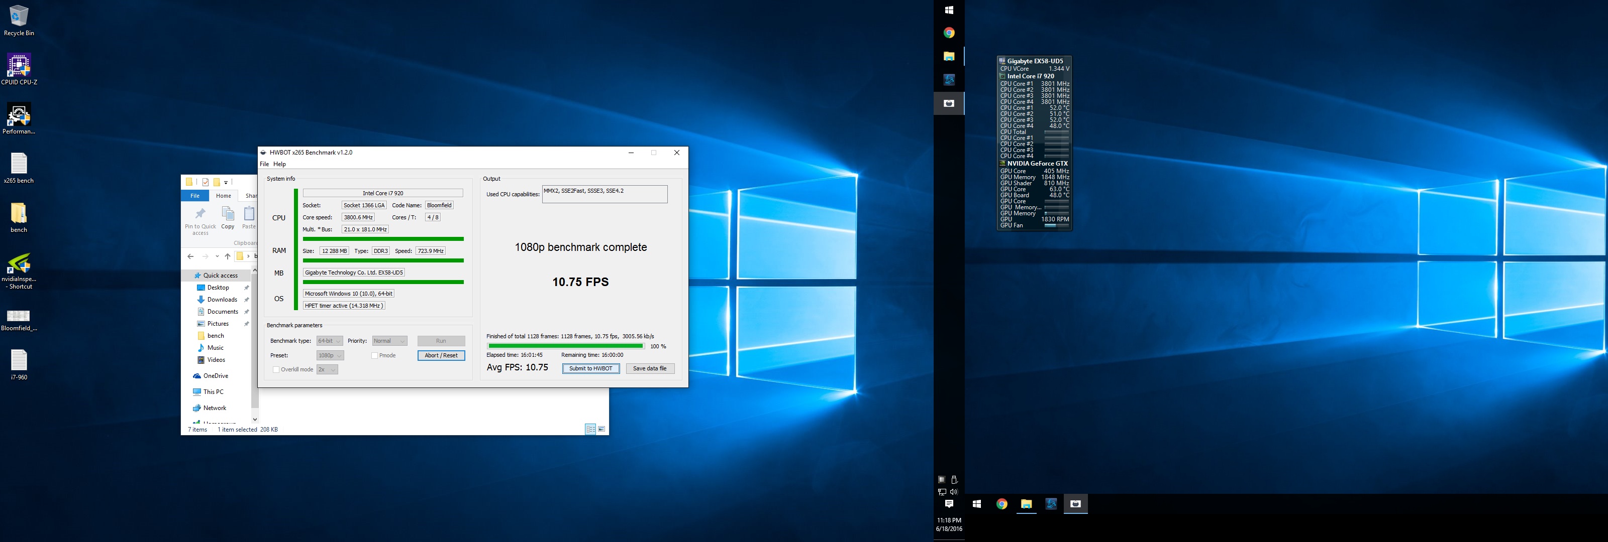This screenshot has width=1608, height=542.
Task: Expand the address bar path chevron in Explorer
Action: coord(248,256)
